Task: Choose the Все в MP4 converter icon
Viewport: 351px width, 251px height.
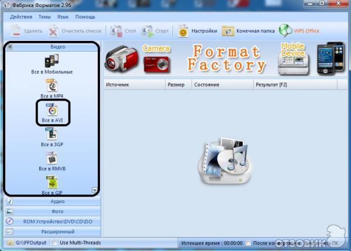Action: click(52, 86)
